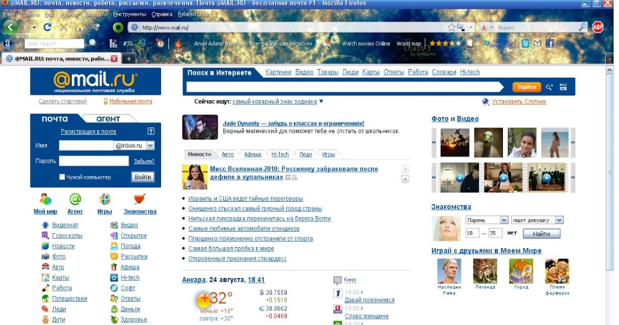Click the help question mark in login box

151,131
